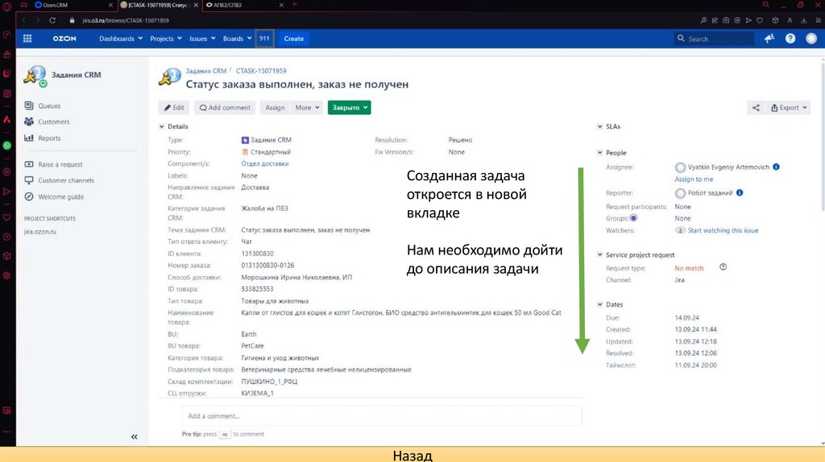825x462 pixels.
Task: Open the Dashboards dropdown menu
Action: point(121,39)
